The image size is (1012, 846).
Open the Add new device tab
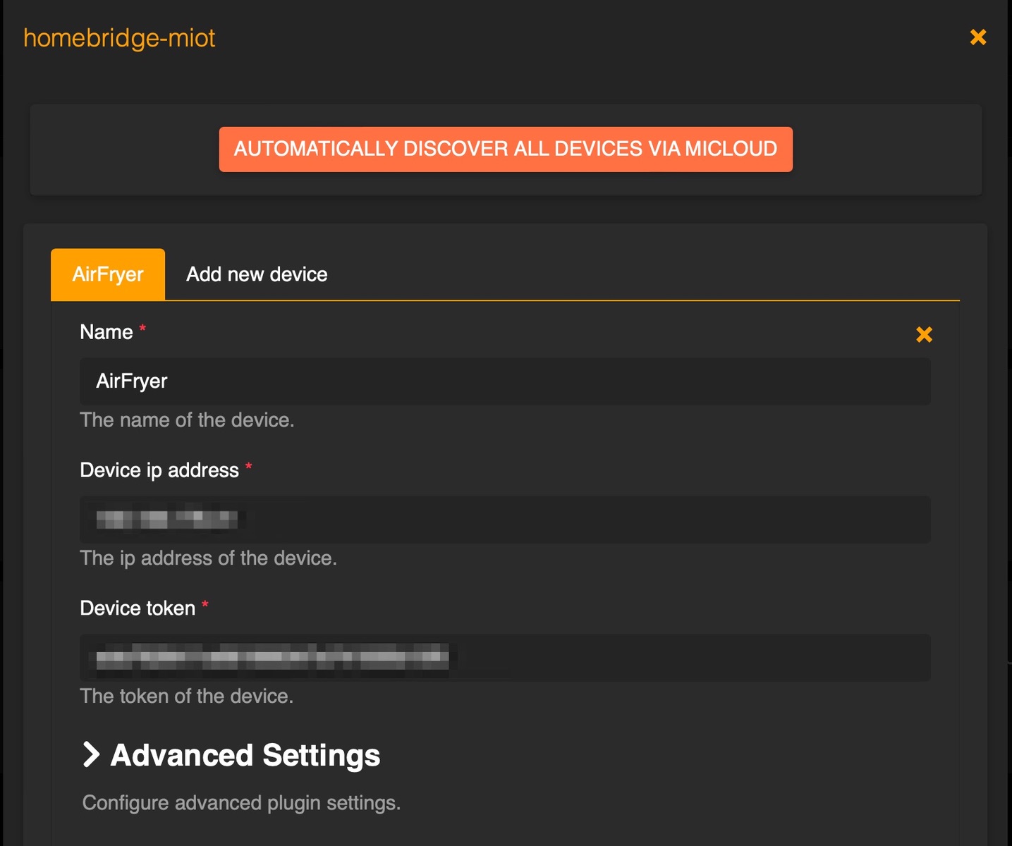coord(257,274)
